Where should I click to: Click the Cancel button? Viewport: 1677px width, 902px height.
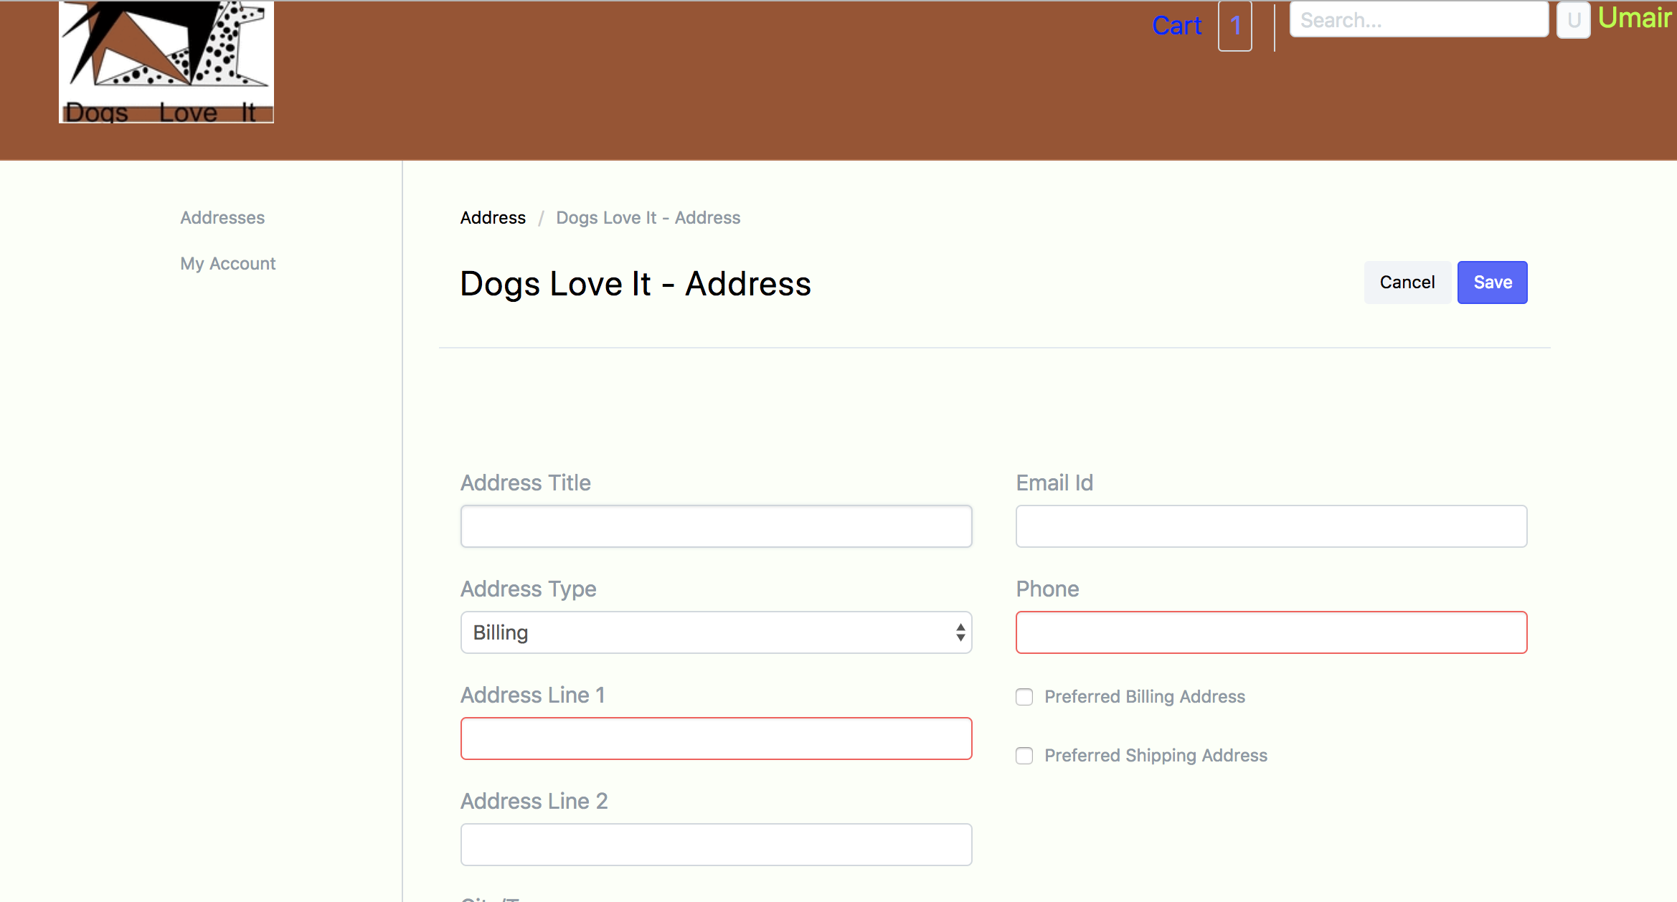pos(1407,283)
